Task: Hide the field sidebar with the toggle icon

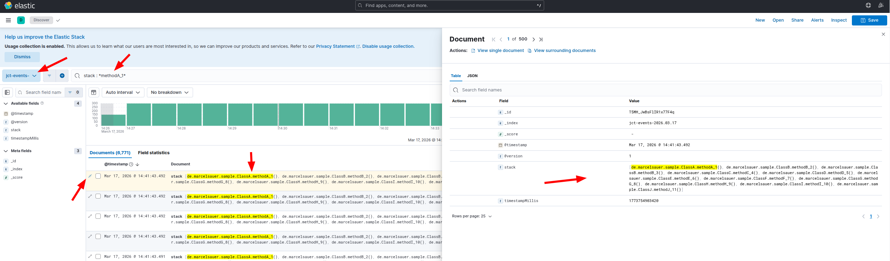Action: pos(7,92)
